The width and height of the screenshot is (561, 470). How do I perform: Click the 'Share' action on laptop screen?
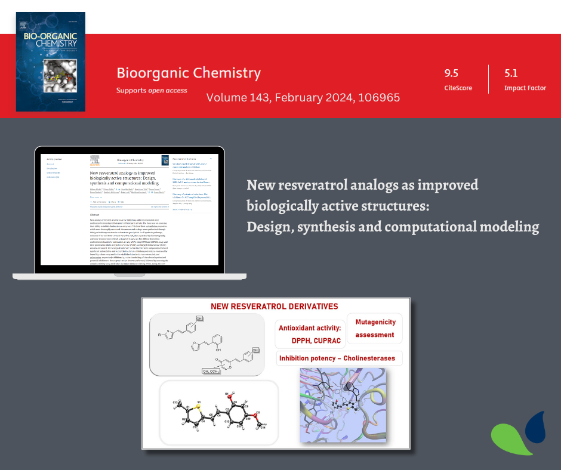click(x=112, y=202)
